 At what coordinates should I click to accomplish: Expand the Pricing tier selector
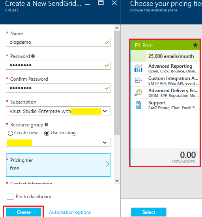(58, 165)
